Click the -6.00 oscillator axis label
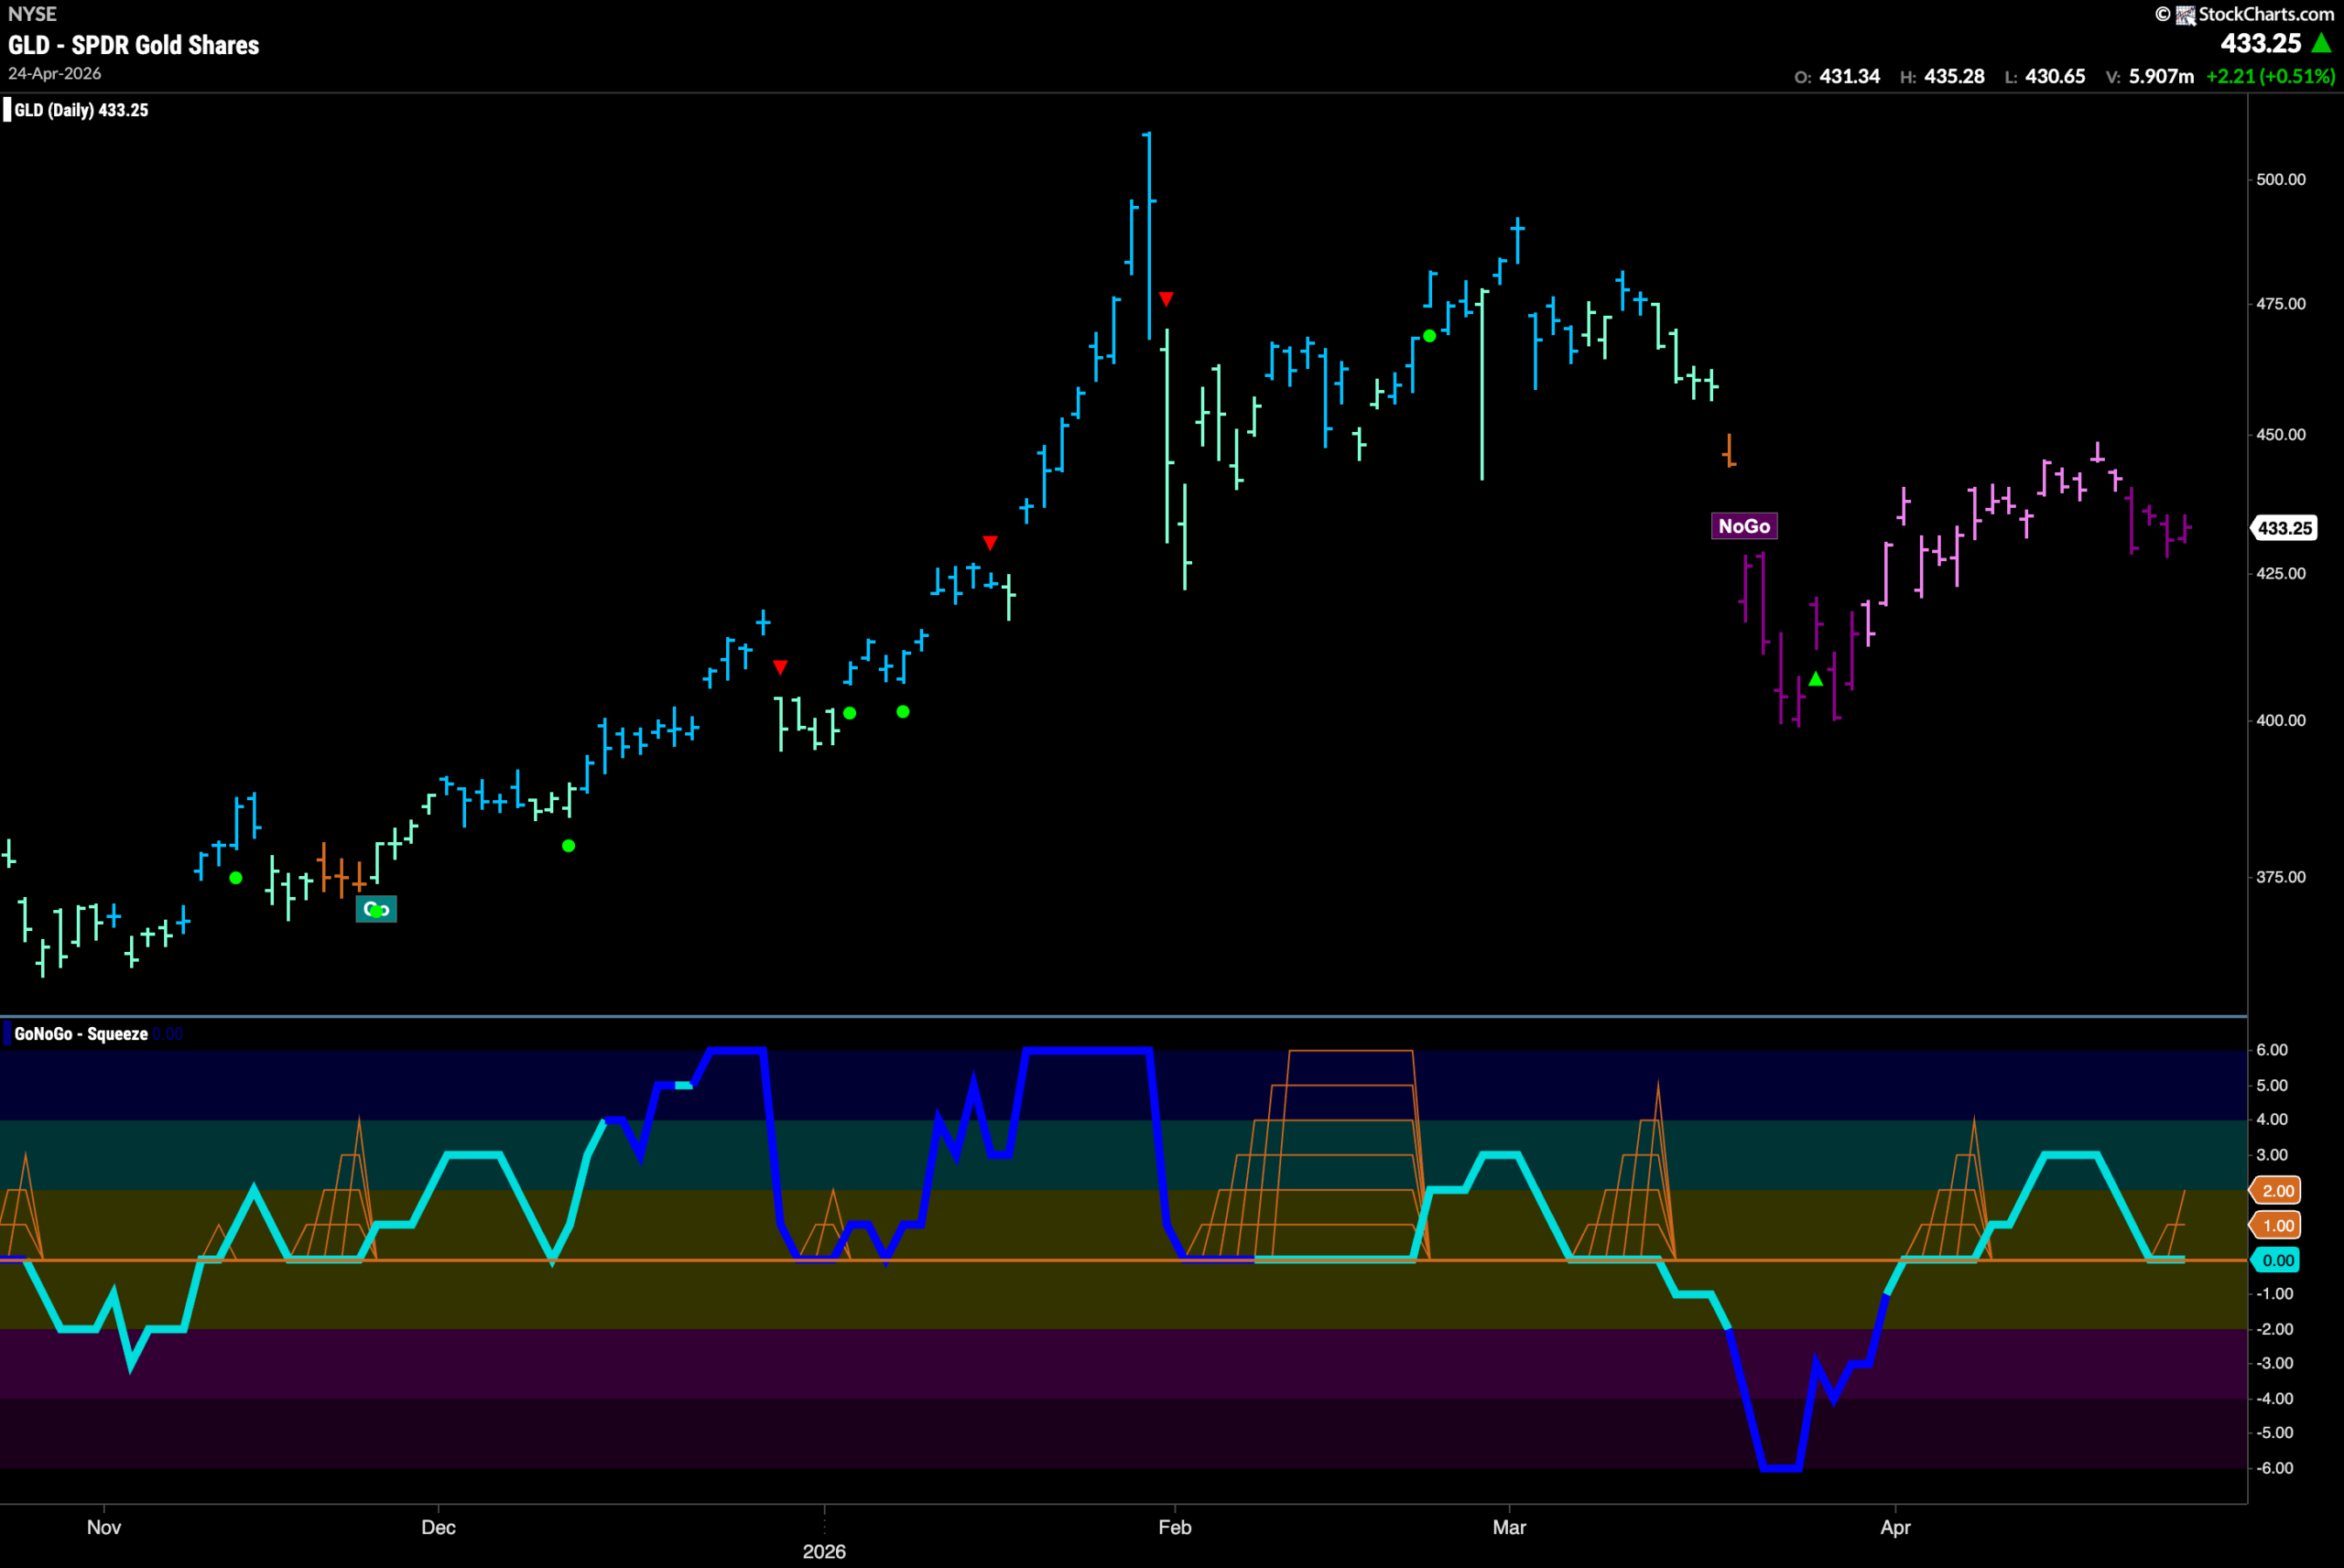 pos(2275,1468)
